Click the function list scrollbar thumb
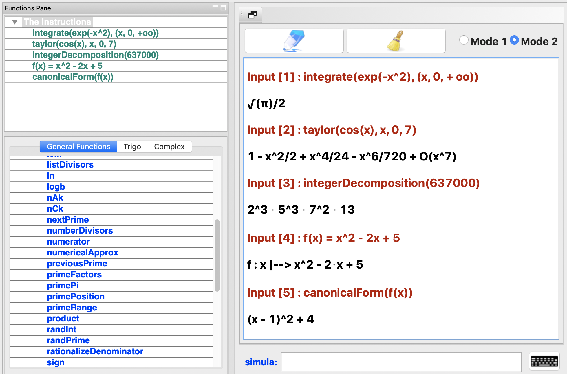 coord(217,255)
